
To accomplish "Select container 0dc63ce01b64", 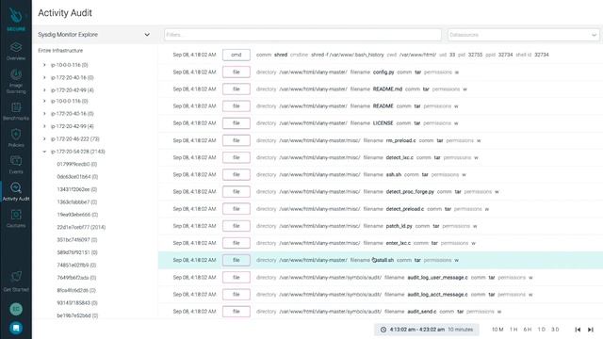I will (x=77, y=177).
